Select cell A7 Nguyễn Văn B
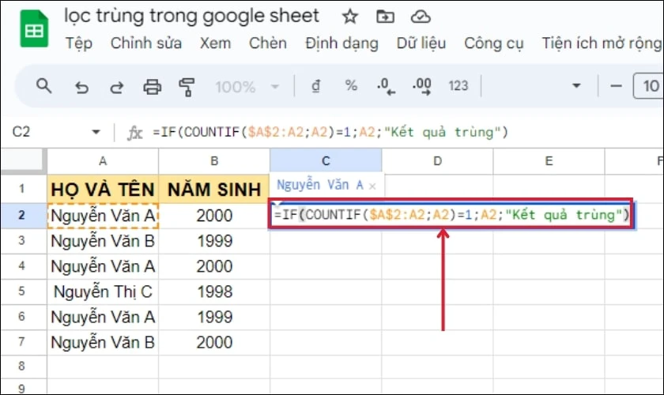This screenshot has height=395, width=664. (103, 342)
